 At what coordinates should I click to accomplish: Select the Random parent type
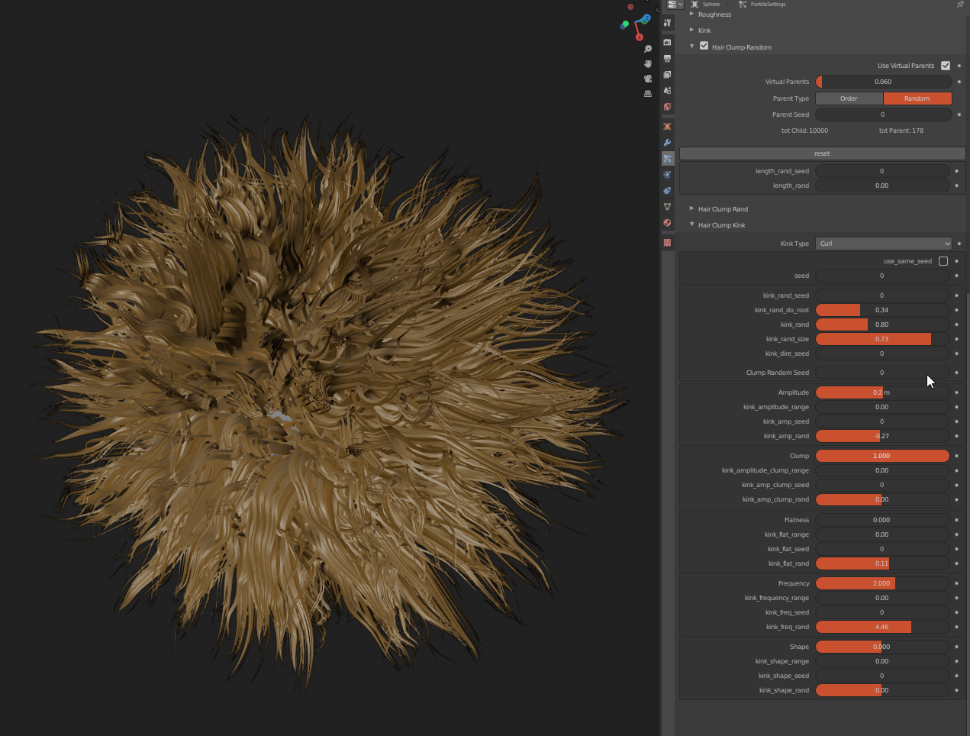(917, 98)
